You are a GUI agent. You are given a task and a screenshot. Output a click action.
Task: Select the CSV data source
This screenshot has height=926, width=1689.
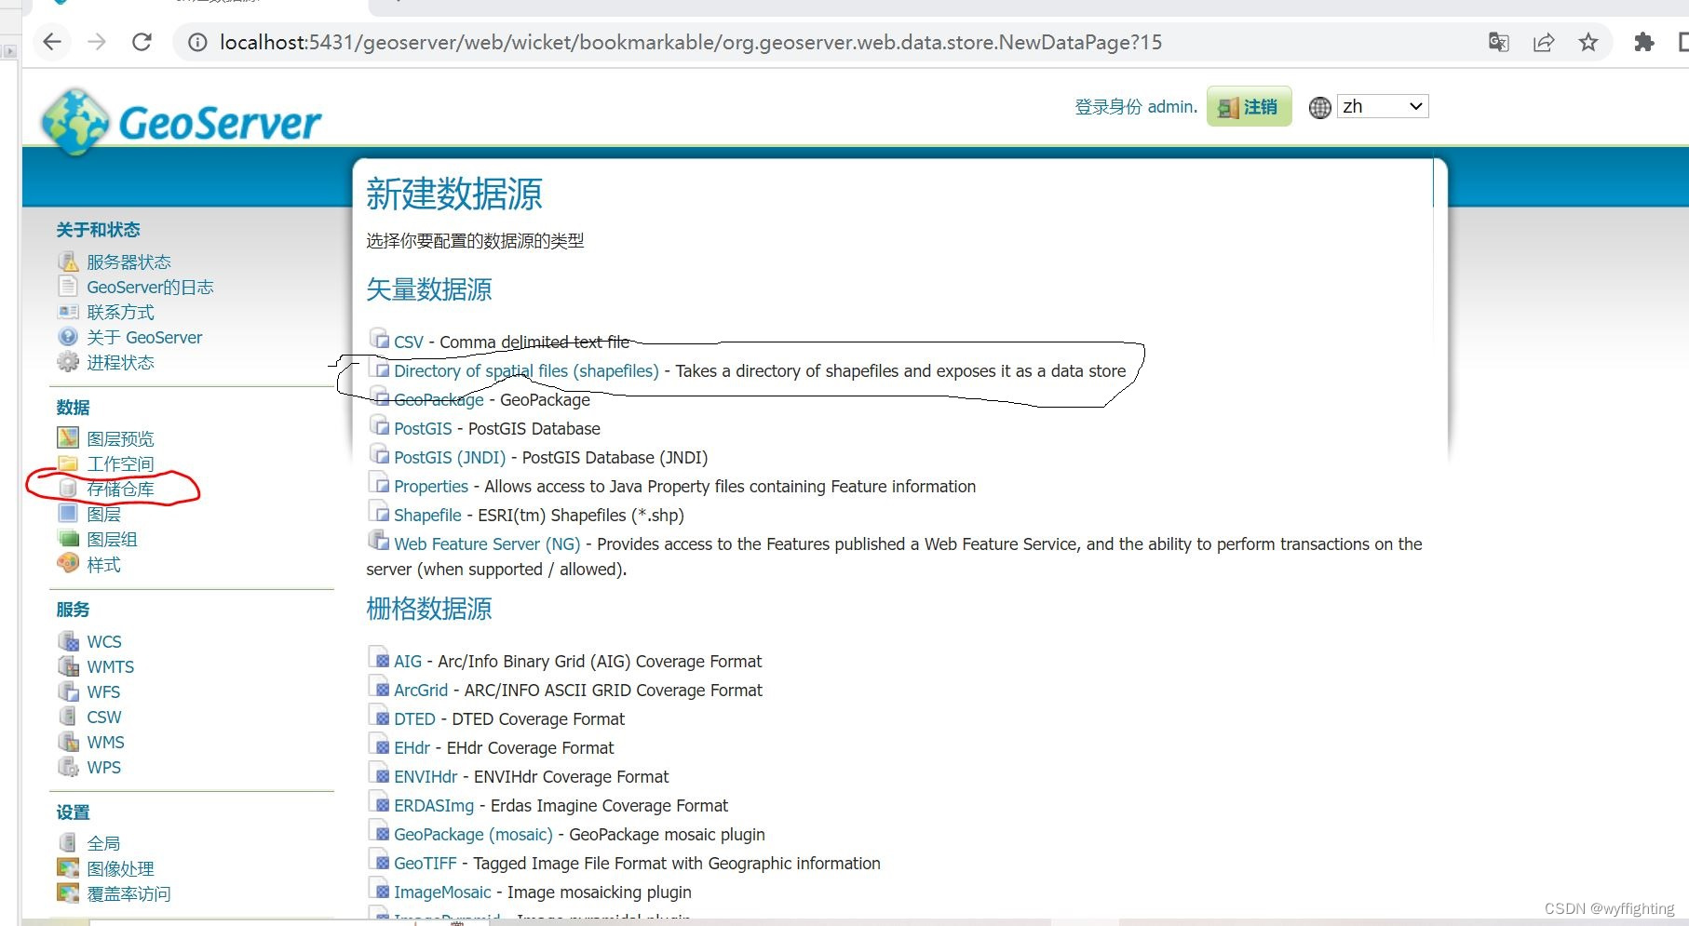(x=409, y=342)
